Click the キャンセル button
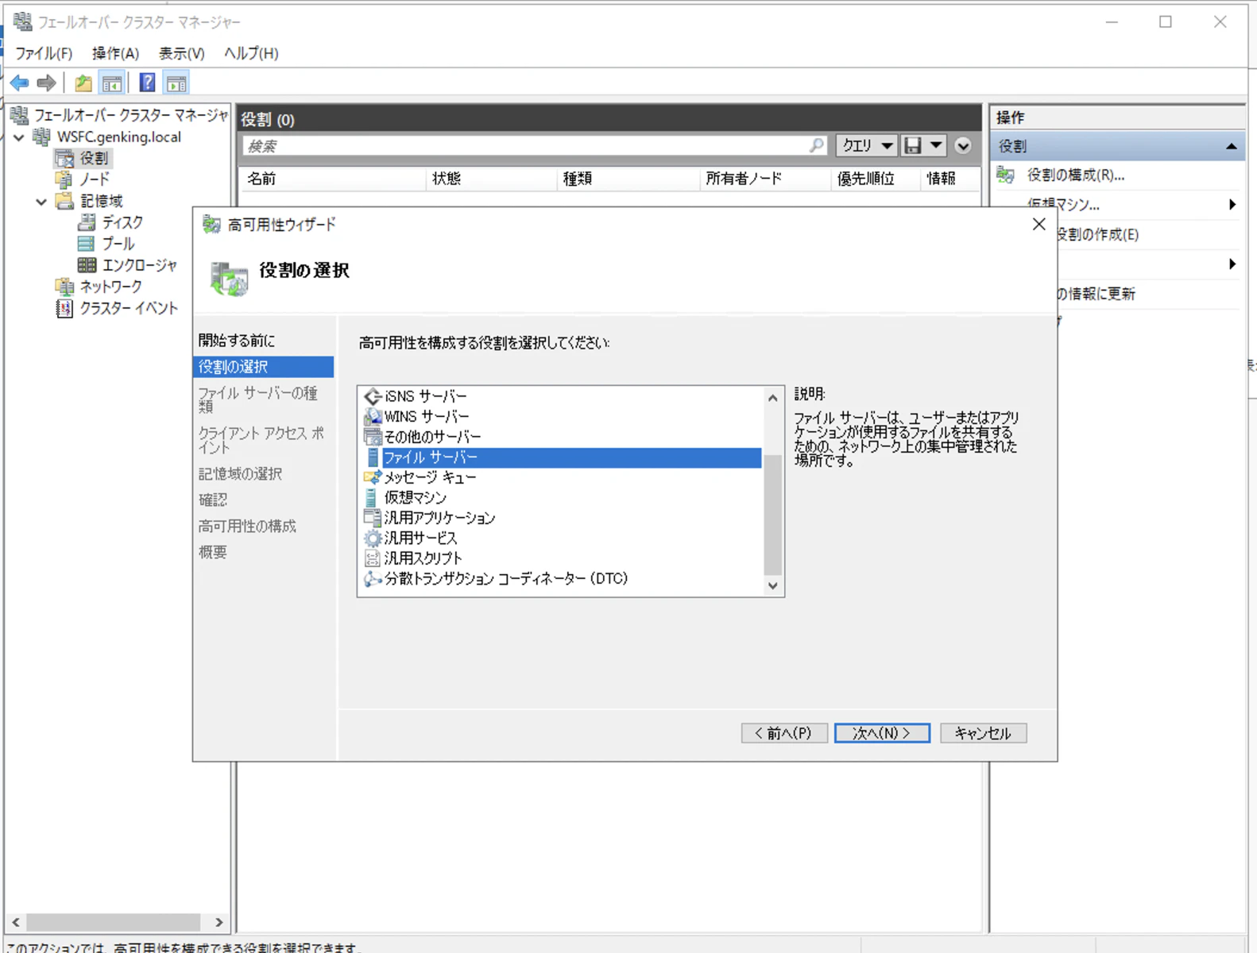Screen dimensions: 1257x953 983,733
